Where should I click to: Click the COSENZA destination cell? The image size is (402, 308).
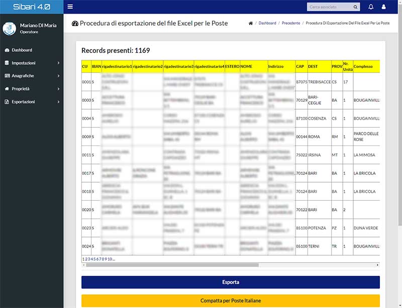[x=320, y=118]
